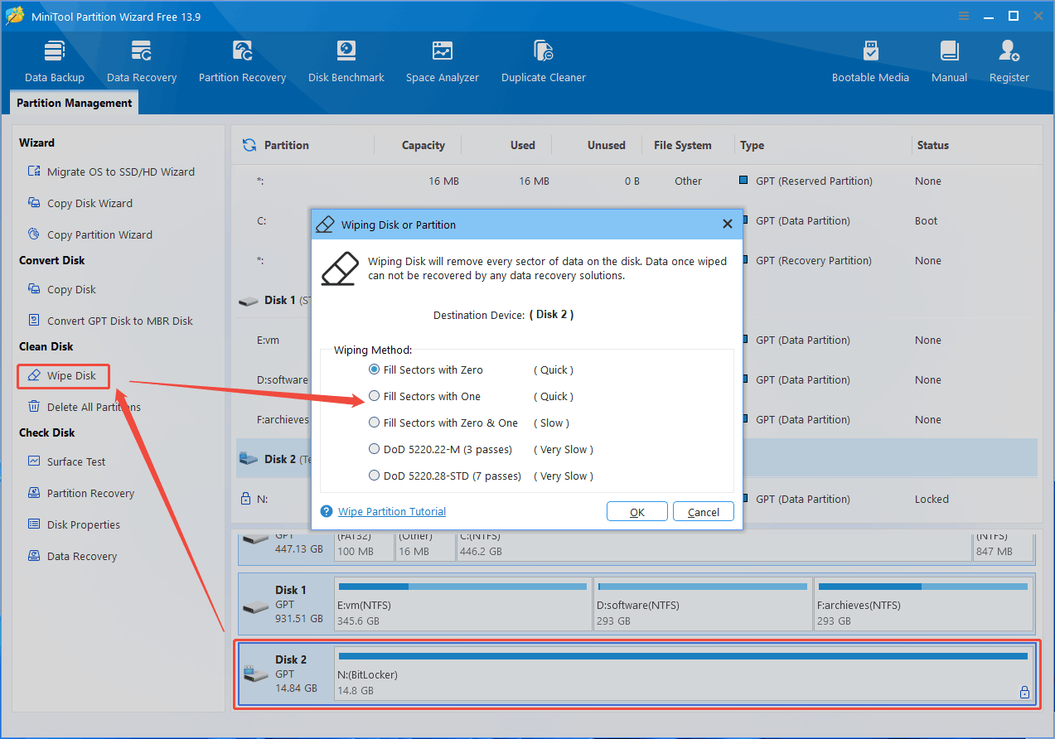This screenshot has height=739, width=1055.
Task: Open the Manual
Action: tap(949, 61)
